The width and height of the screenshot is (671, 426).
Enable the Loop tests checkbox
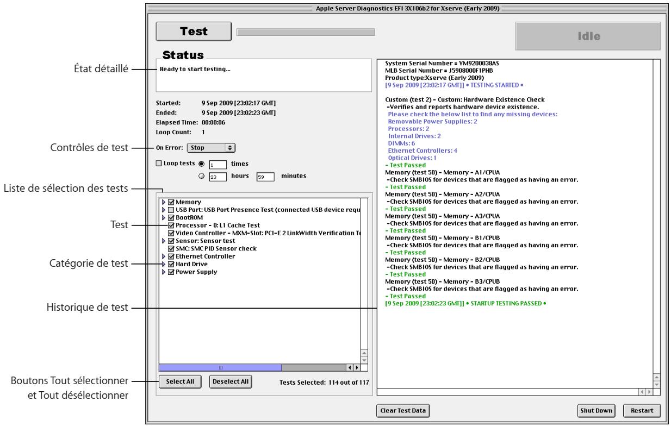(x=159, y=163)
